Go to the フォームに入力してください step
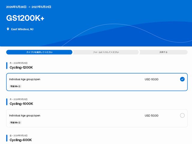Viewport: 192px width, 144px height. tap(106, 52)
